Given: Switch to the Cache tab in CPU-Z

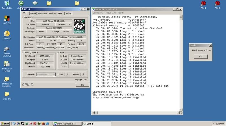Looking at the screenshot, I should pyautogui.click(x=33, y=13).
